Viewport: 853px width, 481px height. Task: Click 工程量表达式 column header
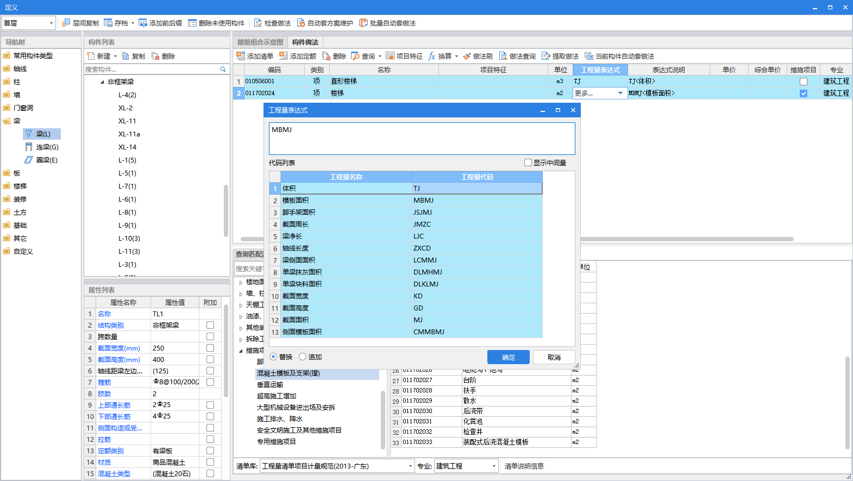tap(600, 70)
